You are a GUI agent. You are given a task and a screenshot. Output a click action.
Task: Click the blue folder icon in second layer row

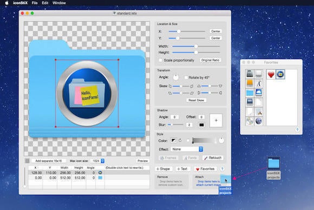pos(100,178)
